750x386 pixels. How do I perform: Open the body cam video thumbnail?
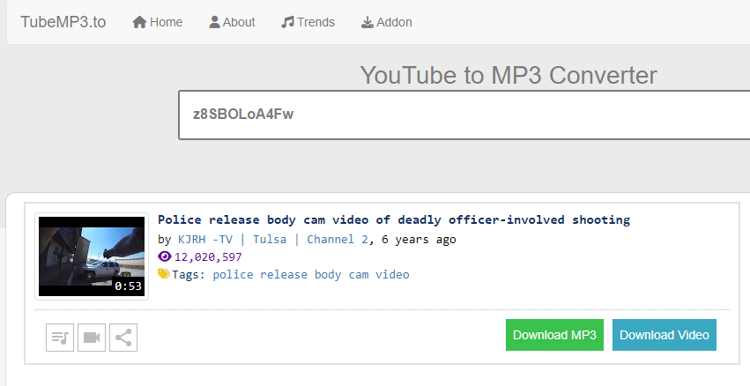pos(92,256)
